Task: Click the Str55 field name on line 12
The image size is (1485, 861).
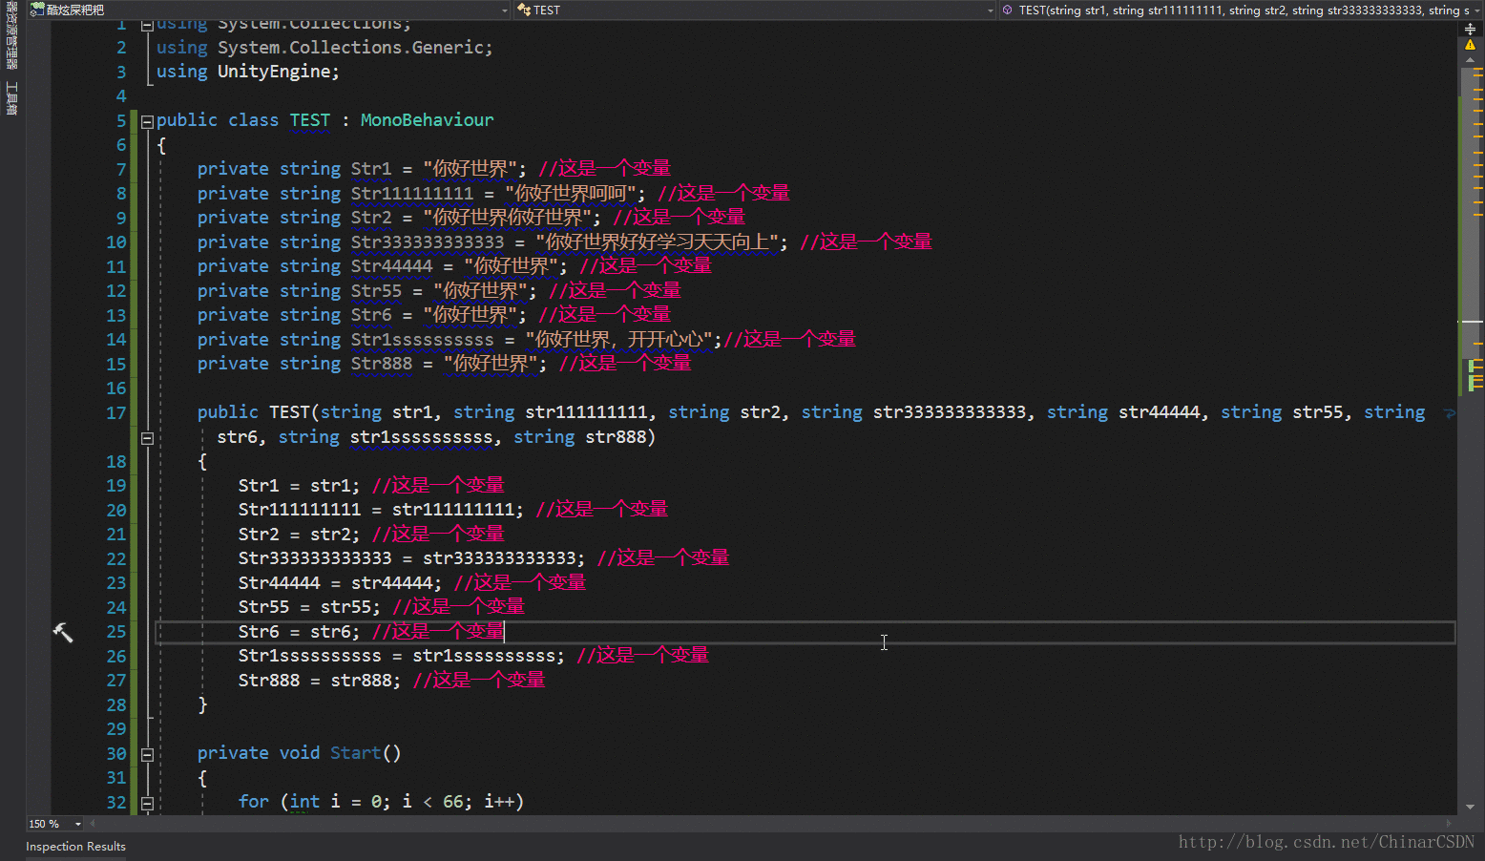Action: coord(376,291)
